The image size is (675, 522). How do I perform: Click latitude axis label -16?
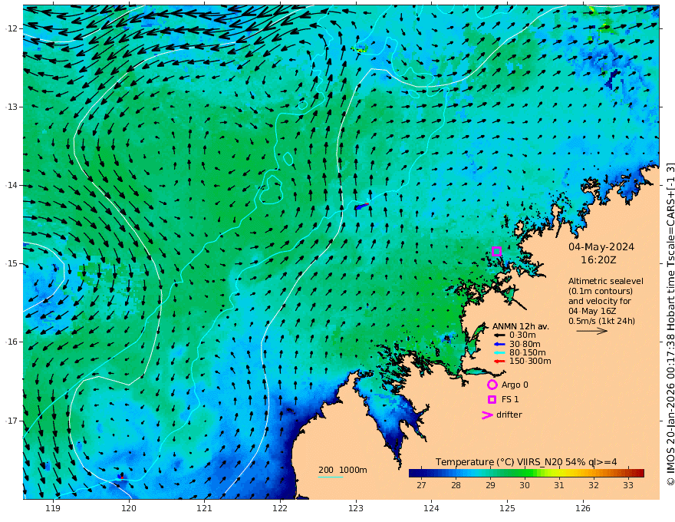click(x=12, y=342)
